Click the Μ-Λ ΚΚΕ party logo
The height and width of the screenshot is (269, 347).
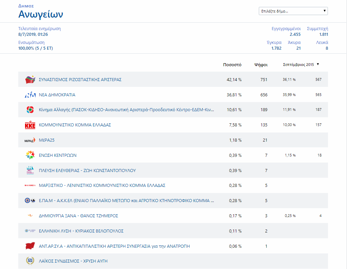30,186
